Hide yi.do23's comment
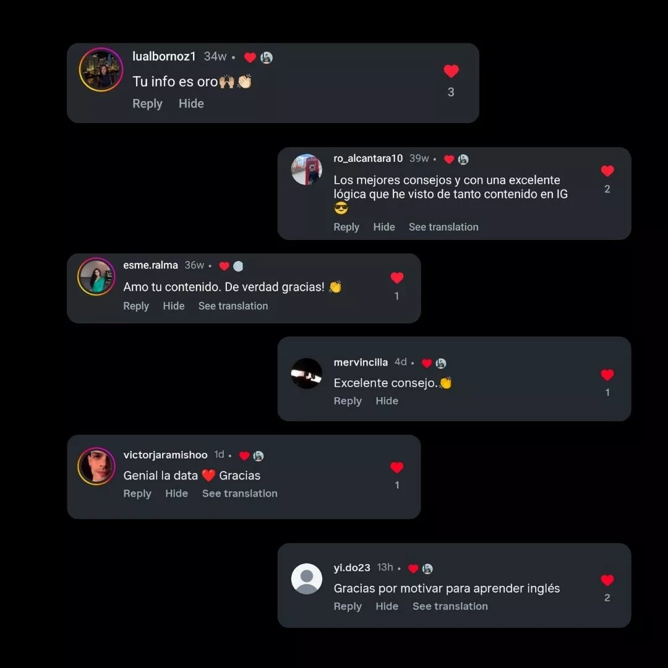668x668 pixels. click(x=387, y=606)
